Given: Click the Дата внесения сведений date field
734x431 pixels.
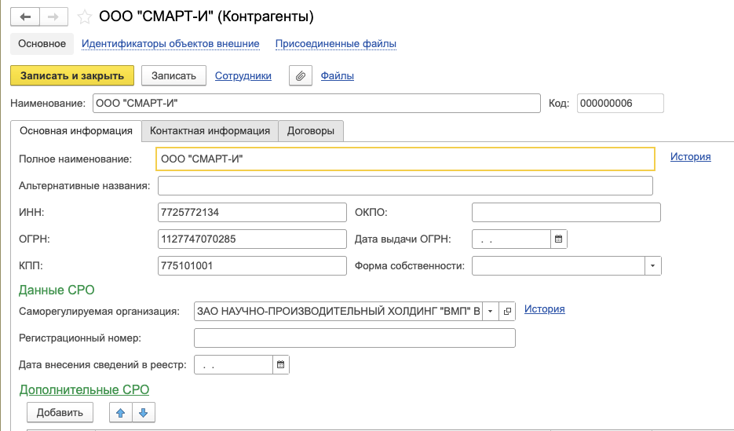Looking at the screenshot, I should (233, 364).
